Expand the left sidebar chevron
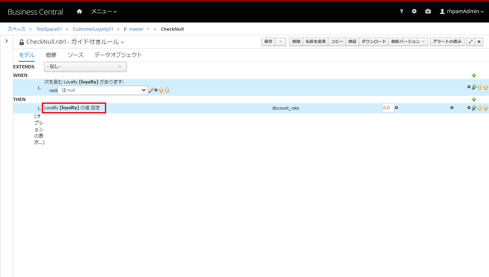Screen dimensions: 489x277 click(x=7, y=41)
